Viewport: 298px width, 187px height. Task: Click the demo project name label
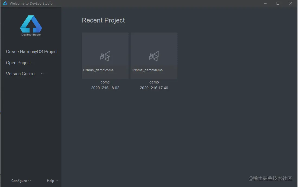(154, 82)
